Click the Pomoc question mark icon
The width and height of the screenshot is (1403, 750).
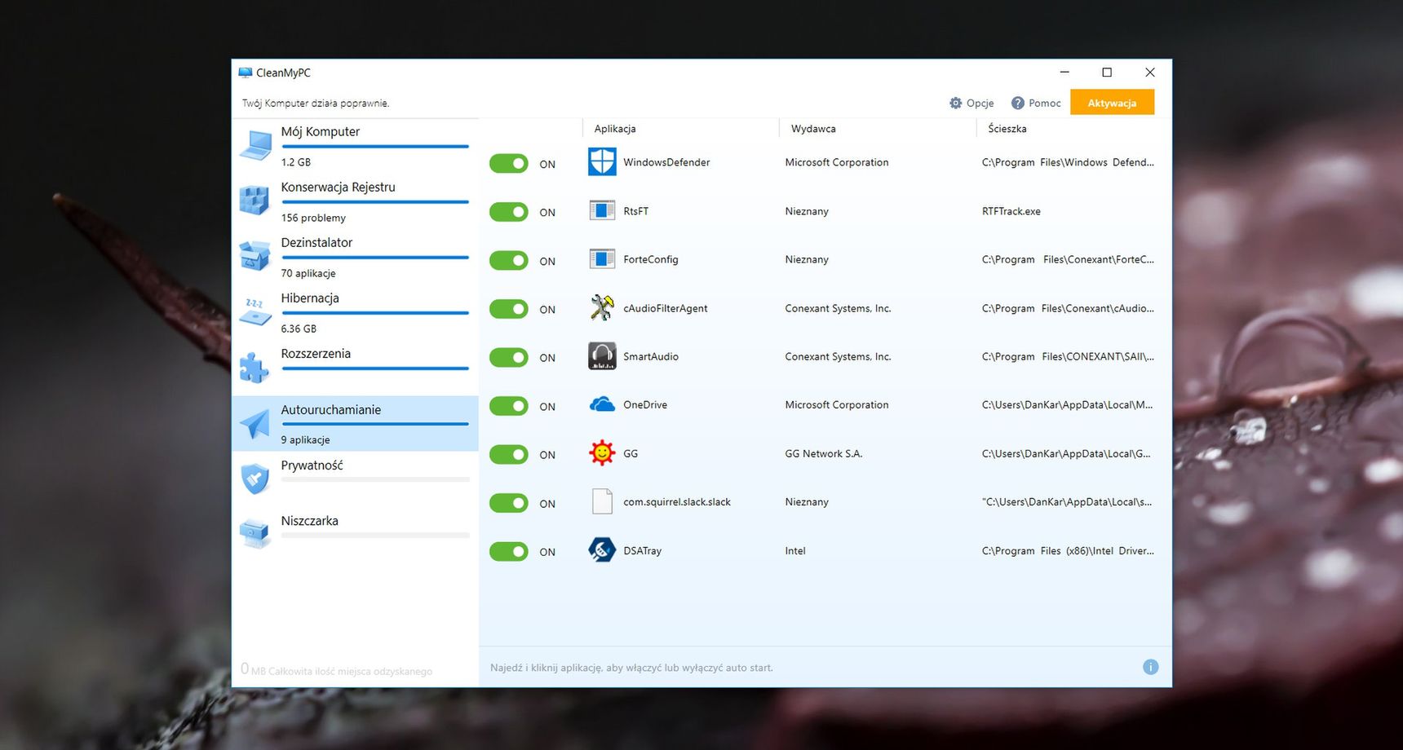1018,103
